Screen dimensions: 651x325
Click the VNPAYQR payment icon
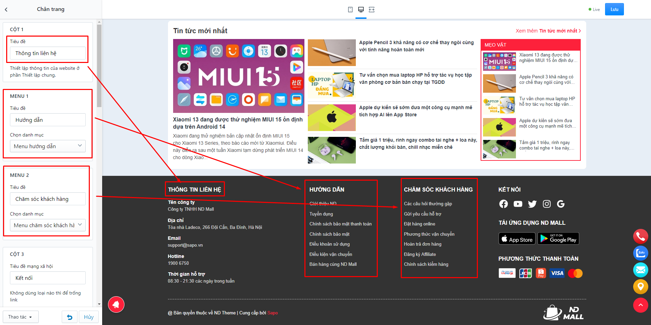[x=507, y=273]
